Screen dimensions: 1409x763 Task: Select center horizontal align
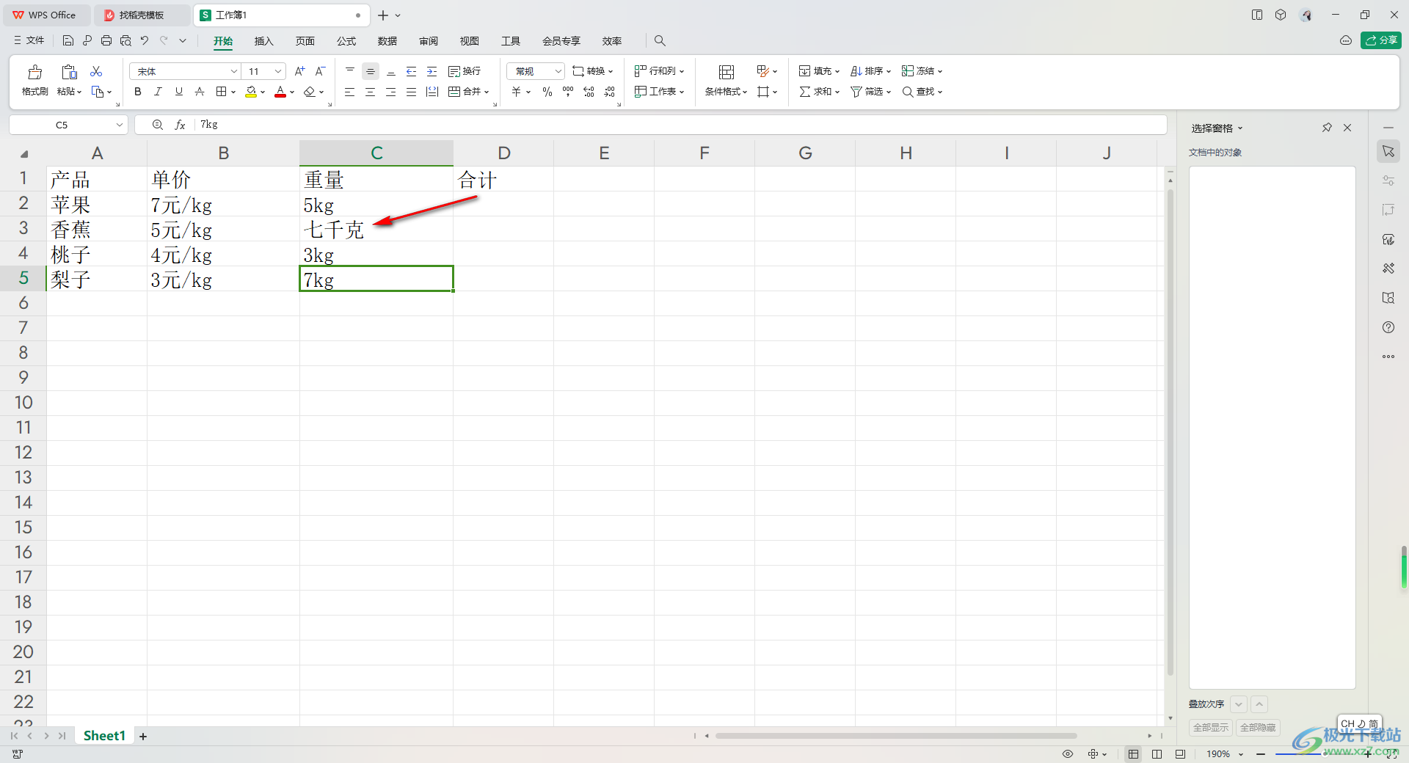click(x=371, y=92)
